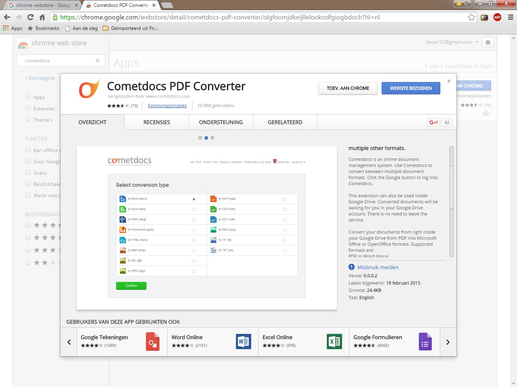This screenshot has height=388, width=517.
Task: Open the 3voor10@gmail.com account dropdown
Action: (x=452, y=42)
